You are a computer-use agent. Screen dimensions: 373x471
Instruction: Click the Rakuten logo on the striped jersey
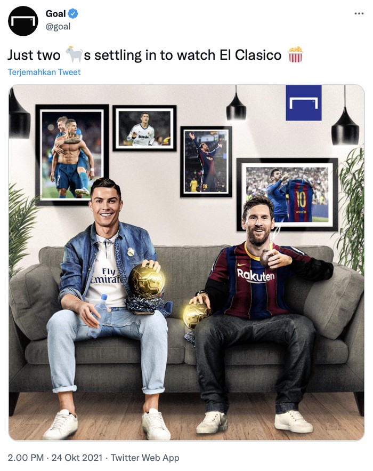click(x=256, y=275)
